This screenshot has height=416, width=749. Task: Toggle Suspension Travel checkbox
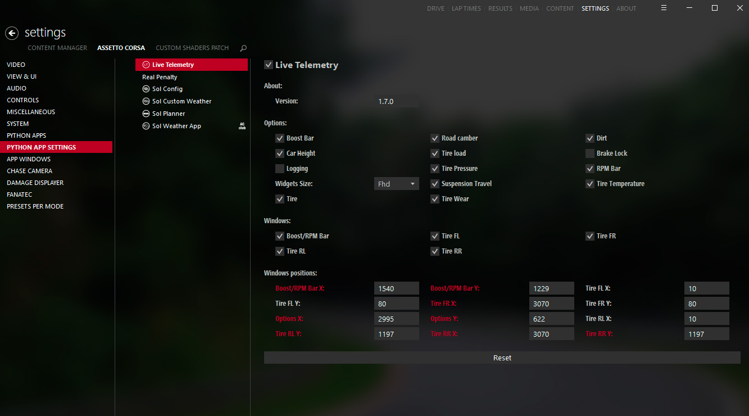(435, 184)
